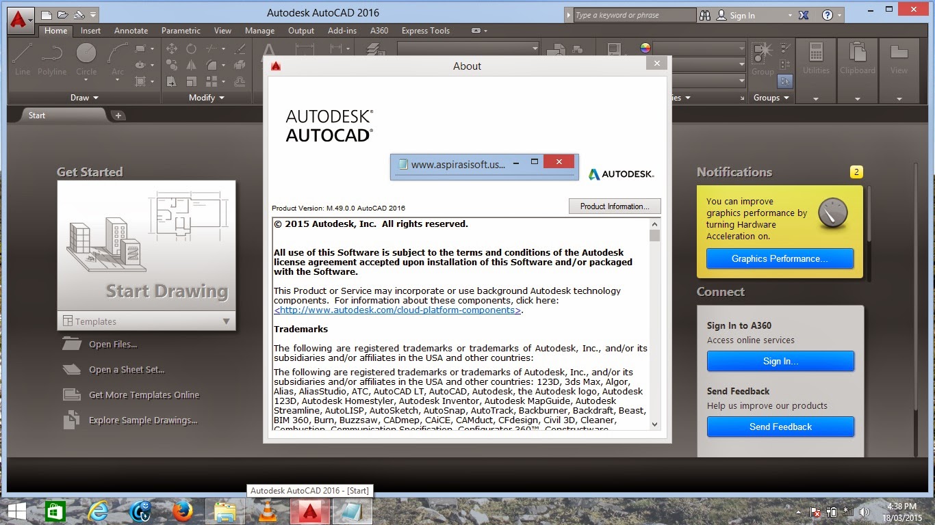The image size is (935, 525).
Task: Click the Firefox icon in the taskbar
Action: [x=183, y=511]
